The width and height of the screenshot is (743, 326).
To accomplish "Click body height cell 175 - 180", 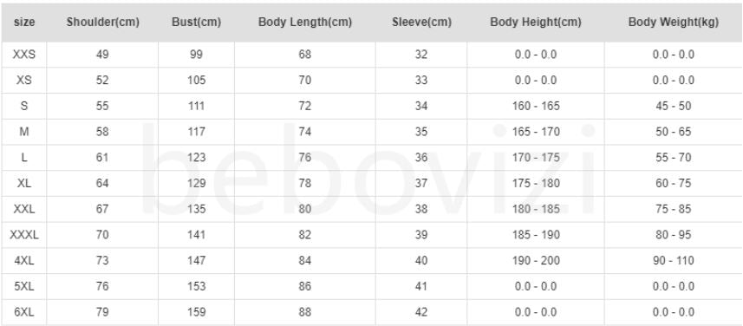I will [536, 184].
